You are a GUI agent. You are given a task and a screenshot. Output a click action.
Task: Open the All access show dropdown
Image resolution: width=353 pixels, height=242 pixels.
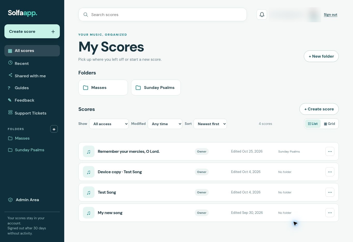[x=109, y=124]
